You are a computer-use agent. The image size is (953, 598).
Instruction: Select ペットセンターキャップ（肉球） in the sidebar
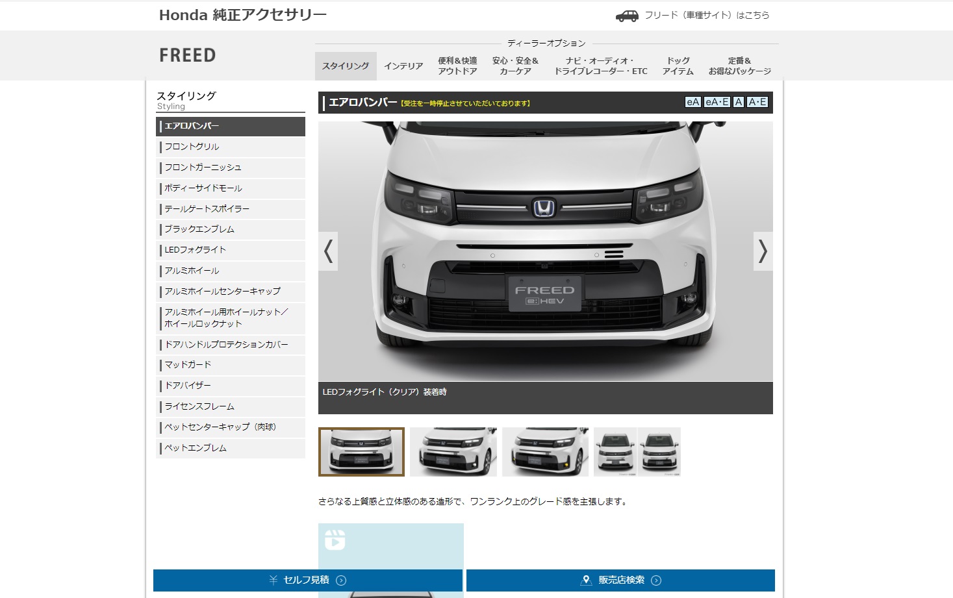pyautogui.click(x=231, y=427)
